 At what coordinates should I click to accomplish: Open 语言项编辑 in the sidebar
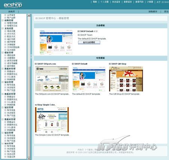(x=12, y=63)
